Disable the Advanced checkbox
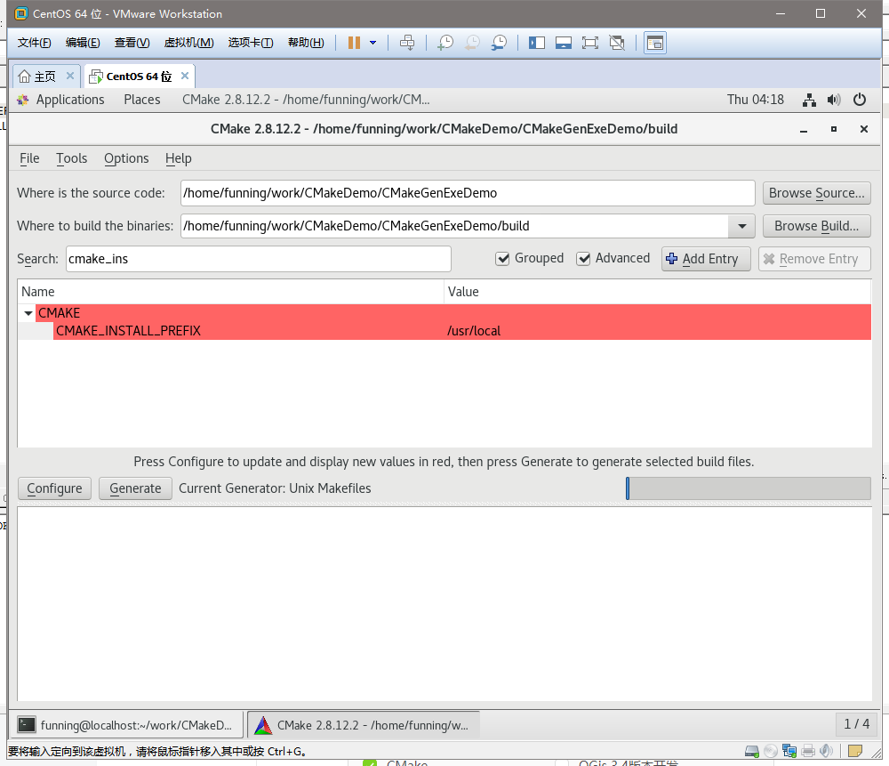 (584, 258)
